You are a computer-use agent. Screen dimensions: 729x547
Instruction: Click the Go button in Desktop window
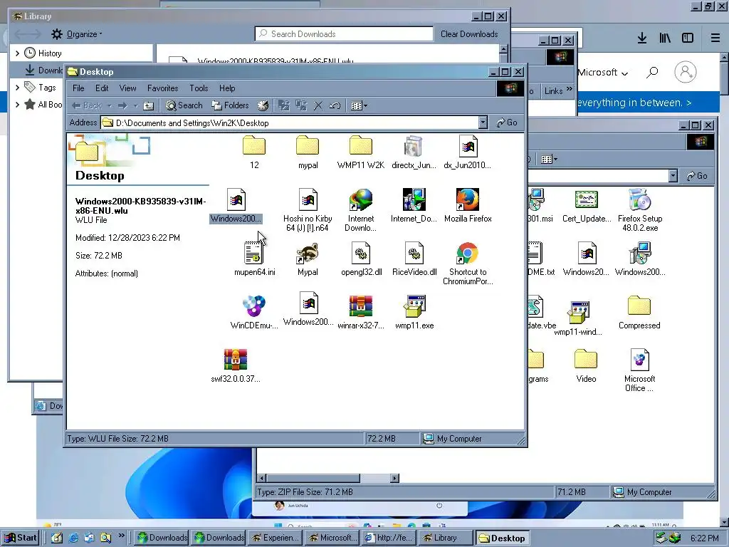point(507,123)
